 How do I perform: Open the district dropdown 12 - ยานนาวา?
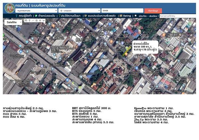(x=80, y=11)
